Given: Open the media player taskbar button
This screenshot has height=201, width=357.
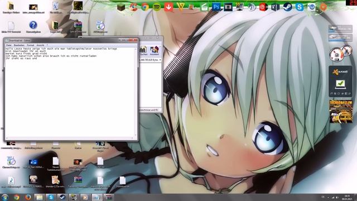Looking at the screenshot, I should (85, 197).
